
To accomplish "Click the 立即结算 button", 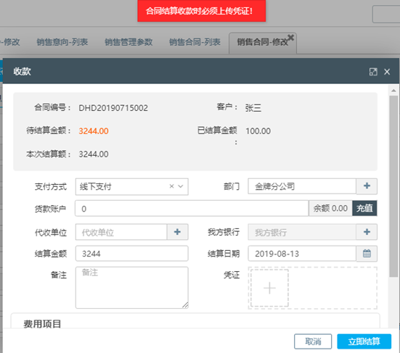I will (x=364, y=341).
